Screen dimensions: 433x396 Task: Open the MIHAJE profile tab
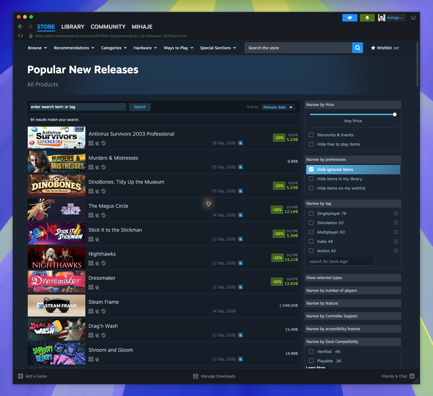[x=142, y=27]
